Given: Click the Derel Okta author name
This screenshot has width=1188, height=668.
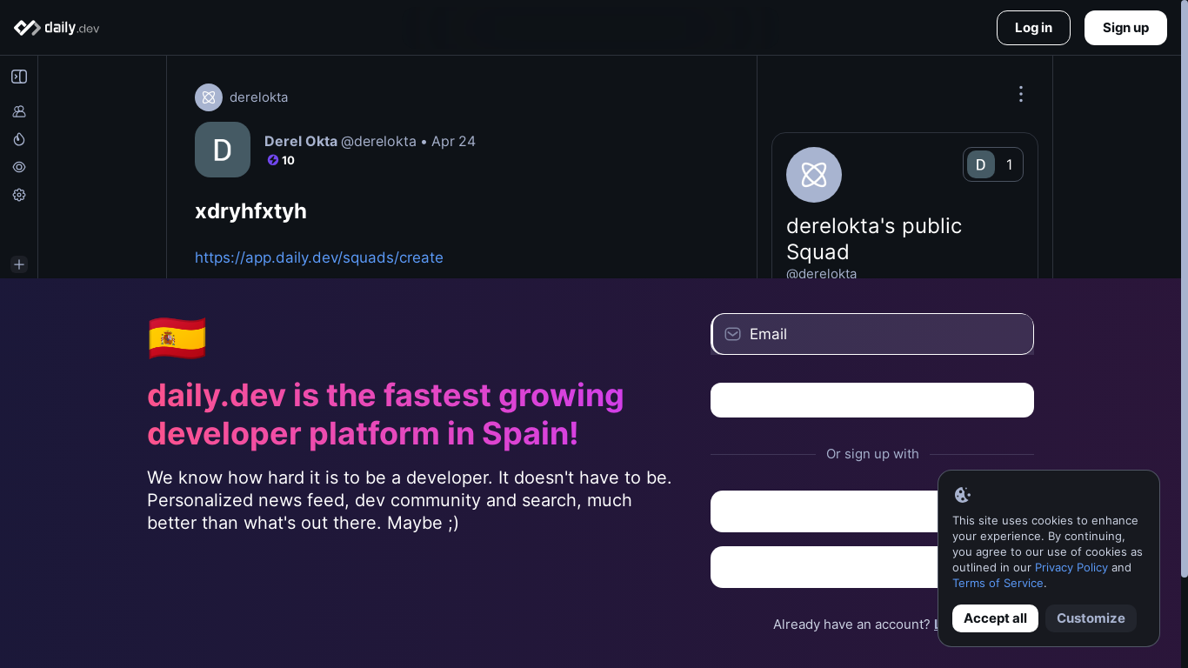Looking at the screenshot, I should (x=301, y=141).
